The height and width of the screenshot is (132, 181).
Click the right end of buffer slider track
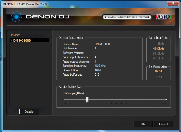(166, 100)
